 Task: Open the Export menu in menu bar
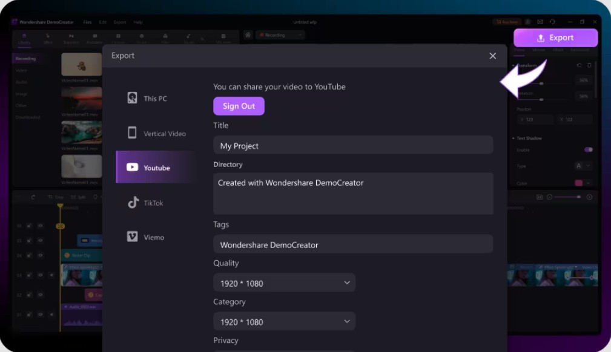tap(120, 22)
